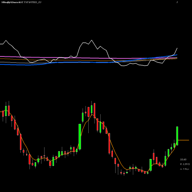Click the 'in 5 Days' label

(184, 169)
